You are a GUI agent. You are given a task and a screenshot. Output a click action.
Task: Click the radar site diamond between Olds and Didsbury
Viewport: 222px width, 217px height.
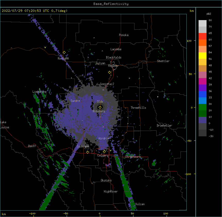pos(100,107)
